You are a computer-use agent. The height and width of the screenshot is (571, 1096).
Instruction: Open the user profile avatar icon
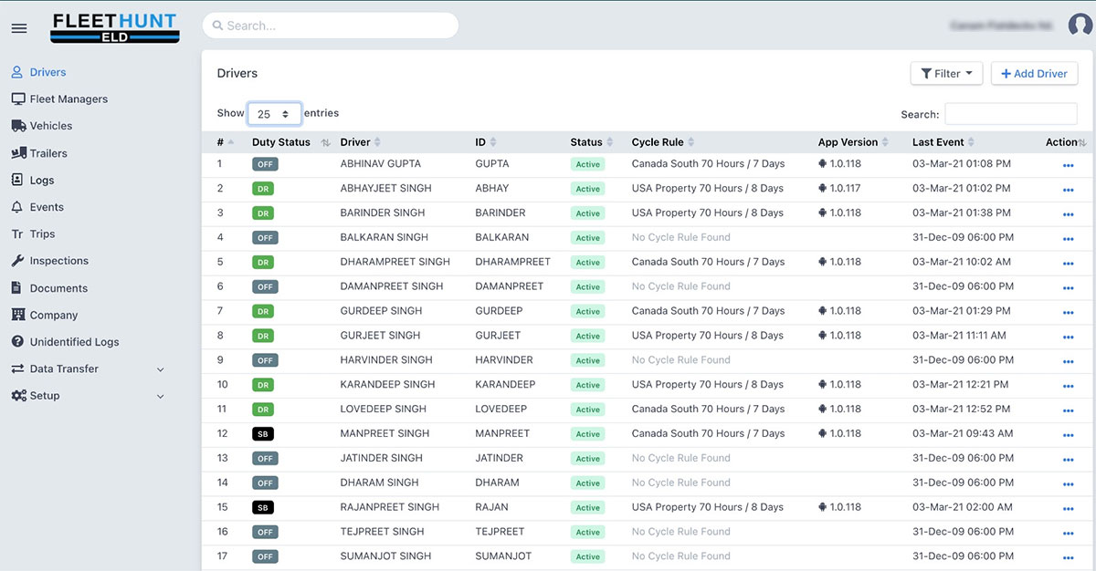[x=1080, y=26]
